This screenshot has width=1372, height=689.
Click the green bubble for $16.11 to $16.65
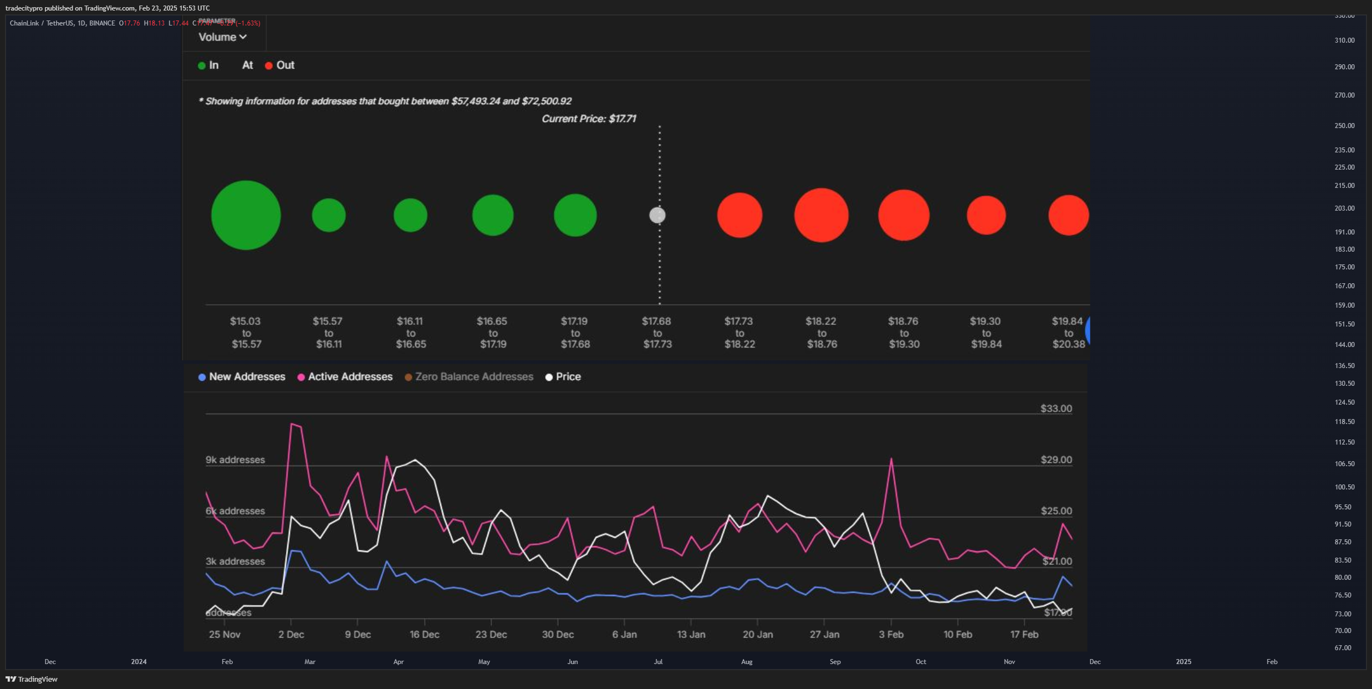[x=410, y=215]
